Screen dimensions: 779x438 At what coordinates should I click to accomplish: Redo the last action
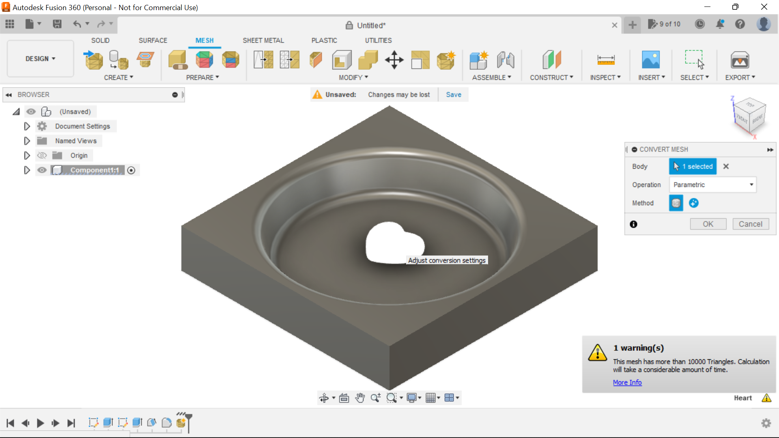pyautogui.click(x=101, y=24)
